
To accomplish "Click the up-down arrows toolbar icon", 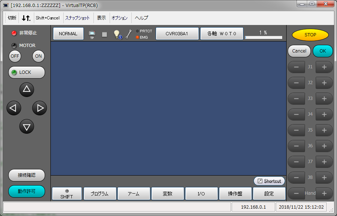I will coord(26,18).
